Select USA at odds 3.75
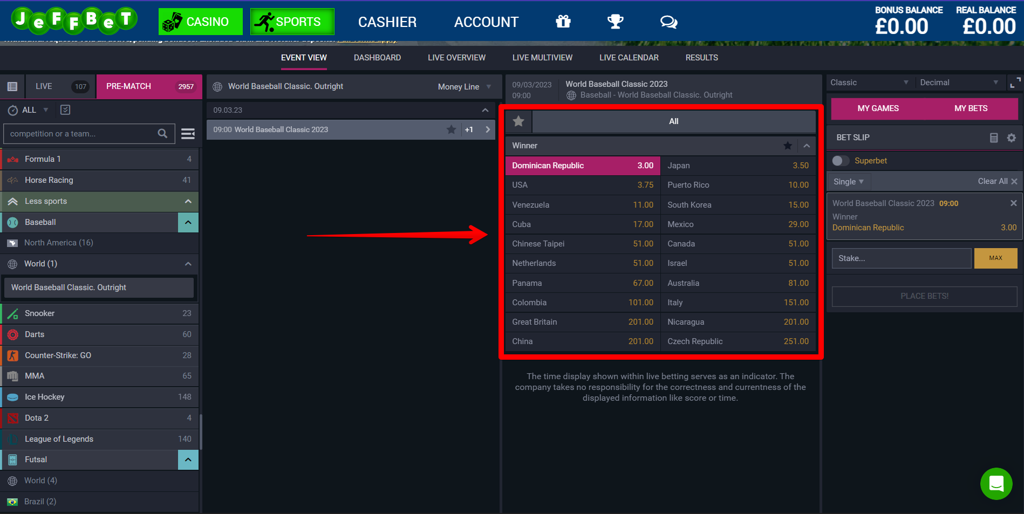1024x514 pixels. tap(583, 185)
